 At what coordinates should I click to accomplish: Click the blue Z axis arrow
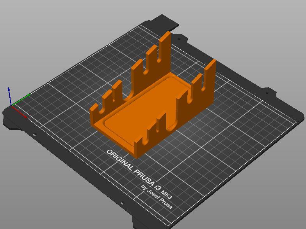[x=10, y=96]
